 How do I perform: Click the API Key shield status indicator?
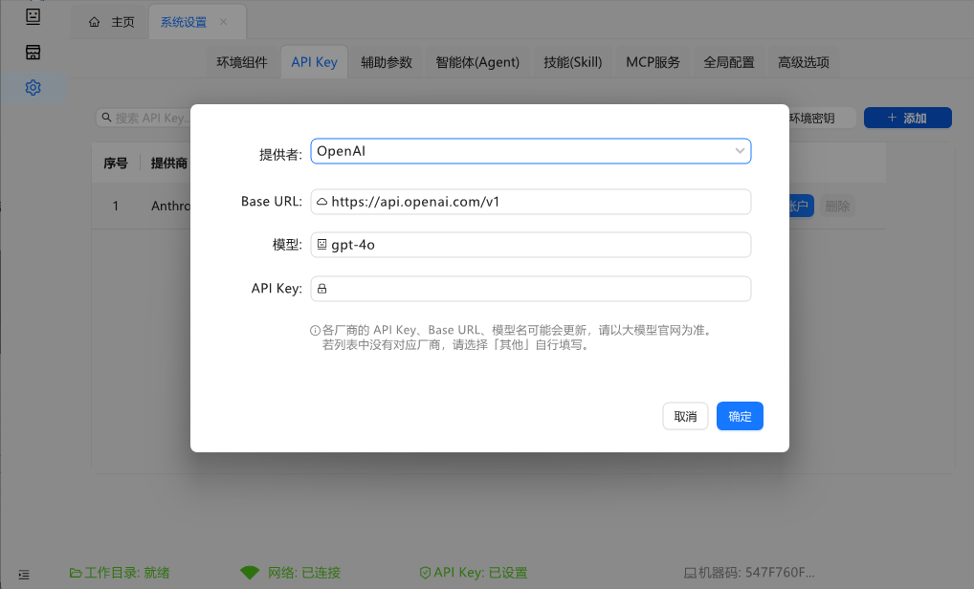tap(473, 573)
